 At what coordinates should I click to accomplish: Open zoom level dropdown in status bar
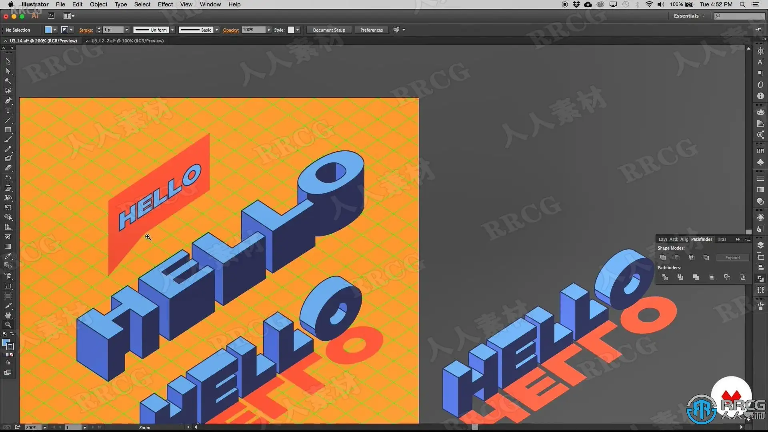(44, 428)
